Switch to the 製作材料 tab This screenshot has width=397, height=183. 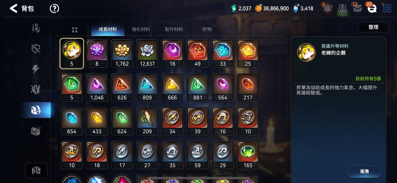pos(174,29)
